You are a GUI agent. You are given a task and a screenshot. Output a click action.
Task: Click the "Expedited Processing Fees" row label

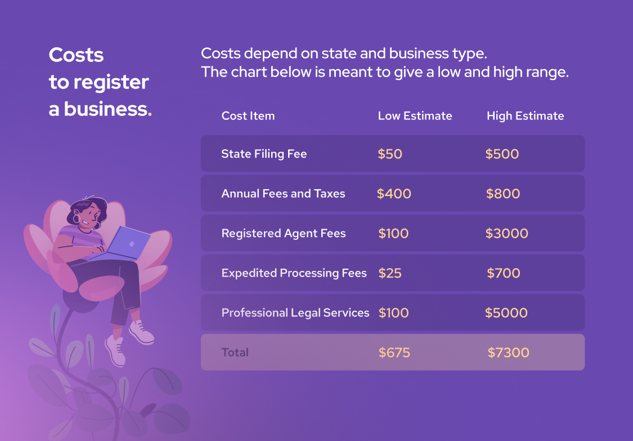tap(294, 273)
